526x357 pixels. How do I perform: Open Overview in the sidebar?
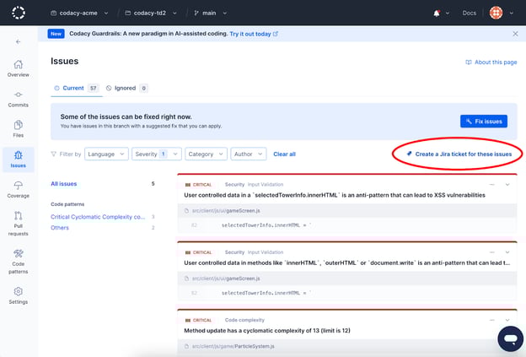[18, 68]
